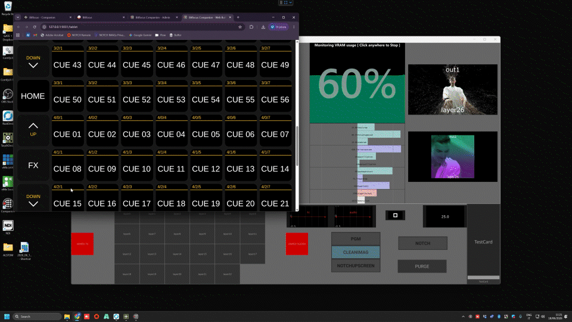This screenshot has width=572, height=322.
Task: Open the browser downloads icon
Action: (263, 27)
